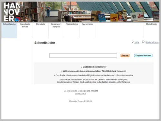
Task: Click into the Schnellsuche search text field
Action: tap(83, 55)
